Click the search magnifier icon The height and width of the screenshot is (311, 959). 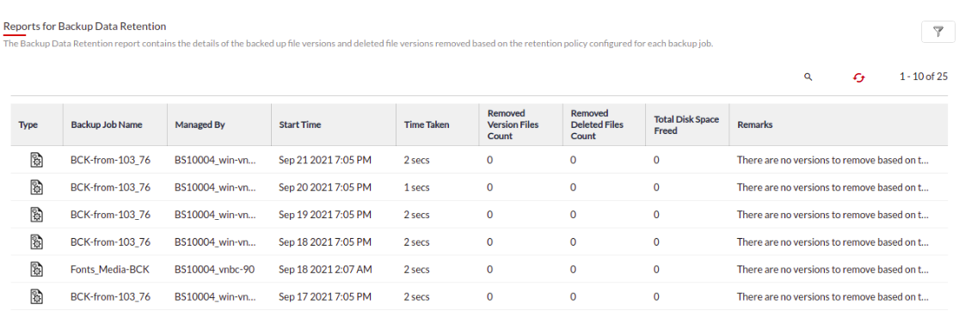click(x=808, y=77)
